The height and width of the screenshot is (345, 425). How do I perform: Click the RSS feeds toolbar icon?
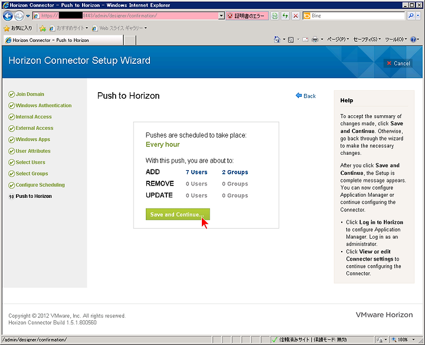[x=291, y=40]
